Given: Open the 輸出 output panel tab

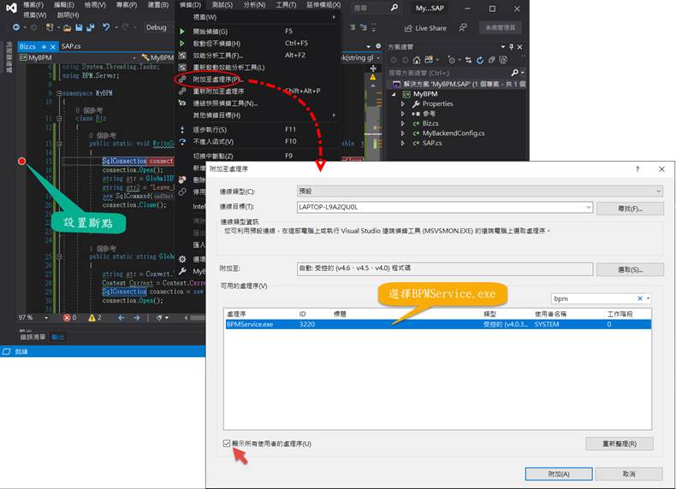Looking at the screenshot, I should pyautogui.click(x=58, y=337).
